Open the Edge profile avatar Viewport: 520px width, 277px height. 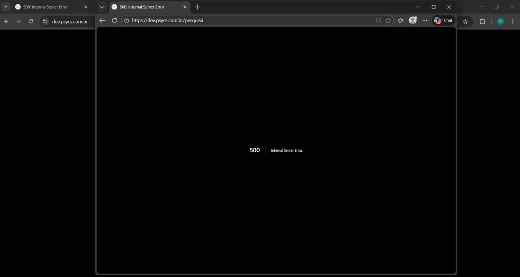pyautogui.click(x=413, y=20)
